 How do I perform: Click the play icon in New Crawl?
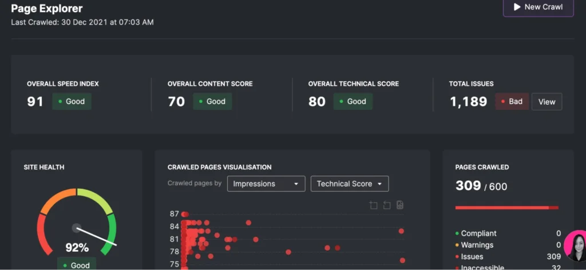pyautogui.click(x=517, y=7)
